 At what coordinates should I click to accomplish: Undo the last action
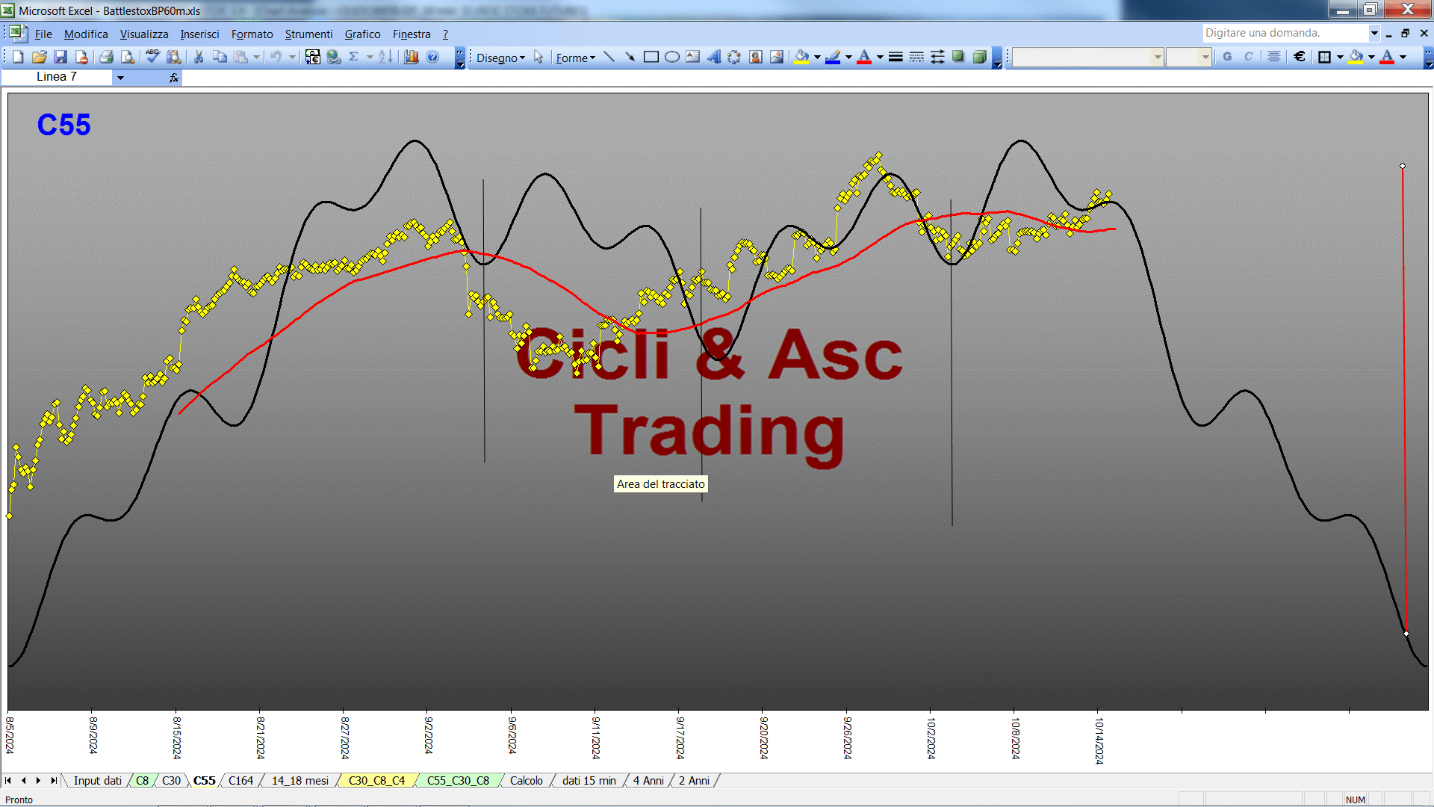(276, 57)
